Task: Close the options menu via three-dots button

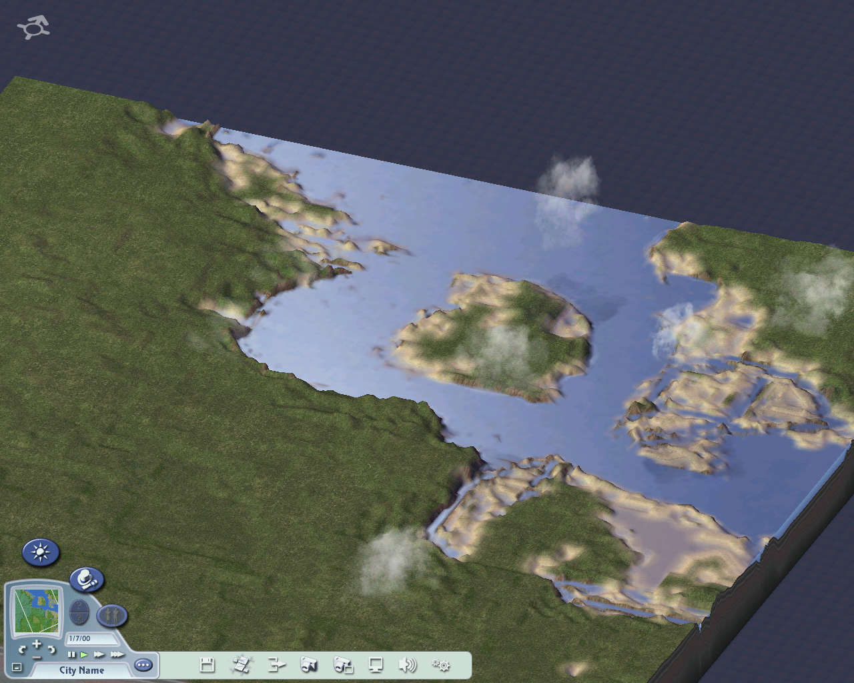Action: coord(143,665)
